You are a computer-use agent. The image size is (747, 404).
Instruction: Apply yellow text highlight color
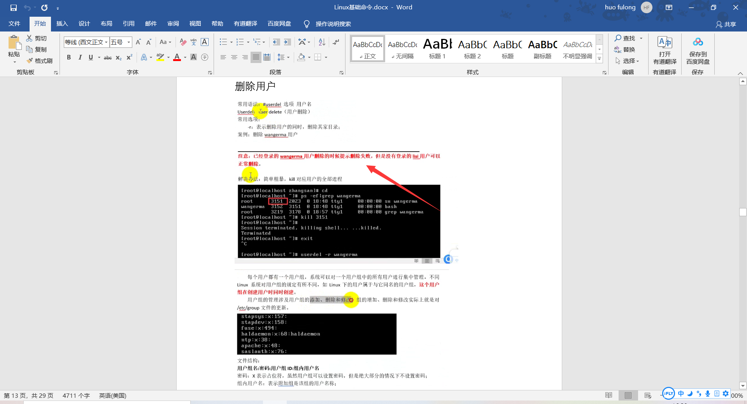160,57
